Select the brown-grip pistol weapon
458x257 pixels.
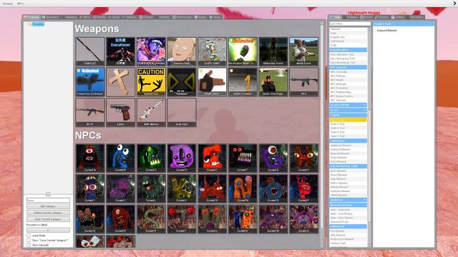coord(120,112)
